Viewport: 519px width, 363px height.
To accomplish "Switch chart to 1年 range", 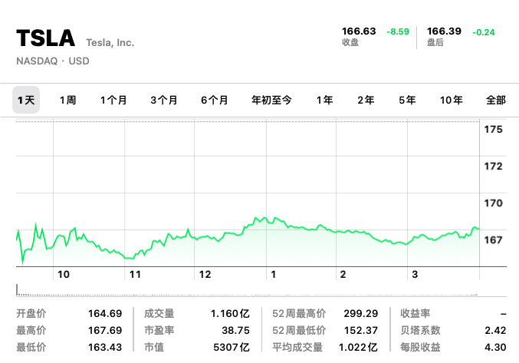I will tap(325, 100).
